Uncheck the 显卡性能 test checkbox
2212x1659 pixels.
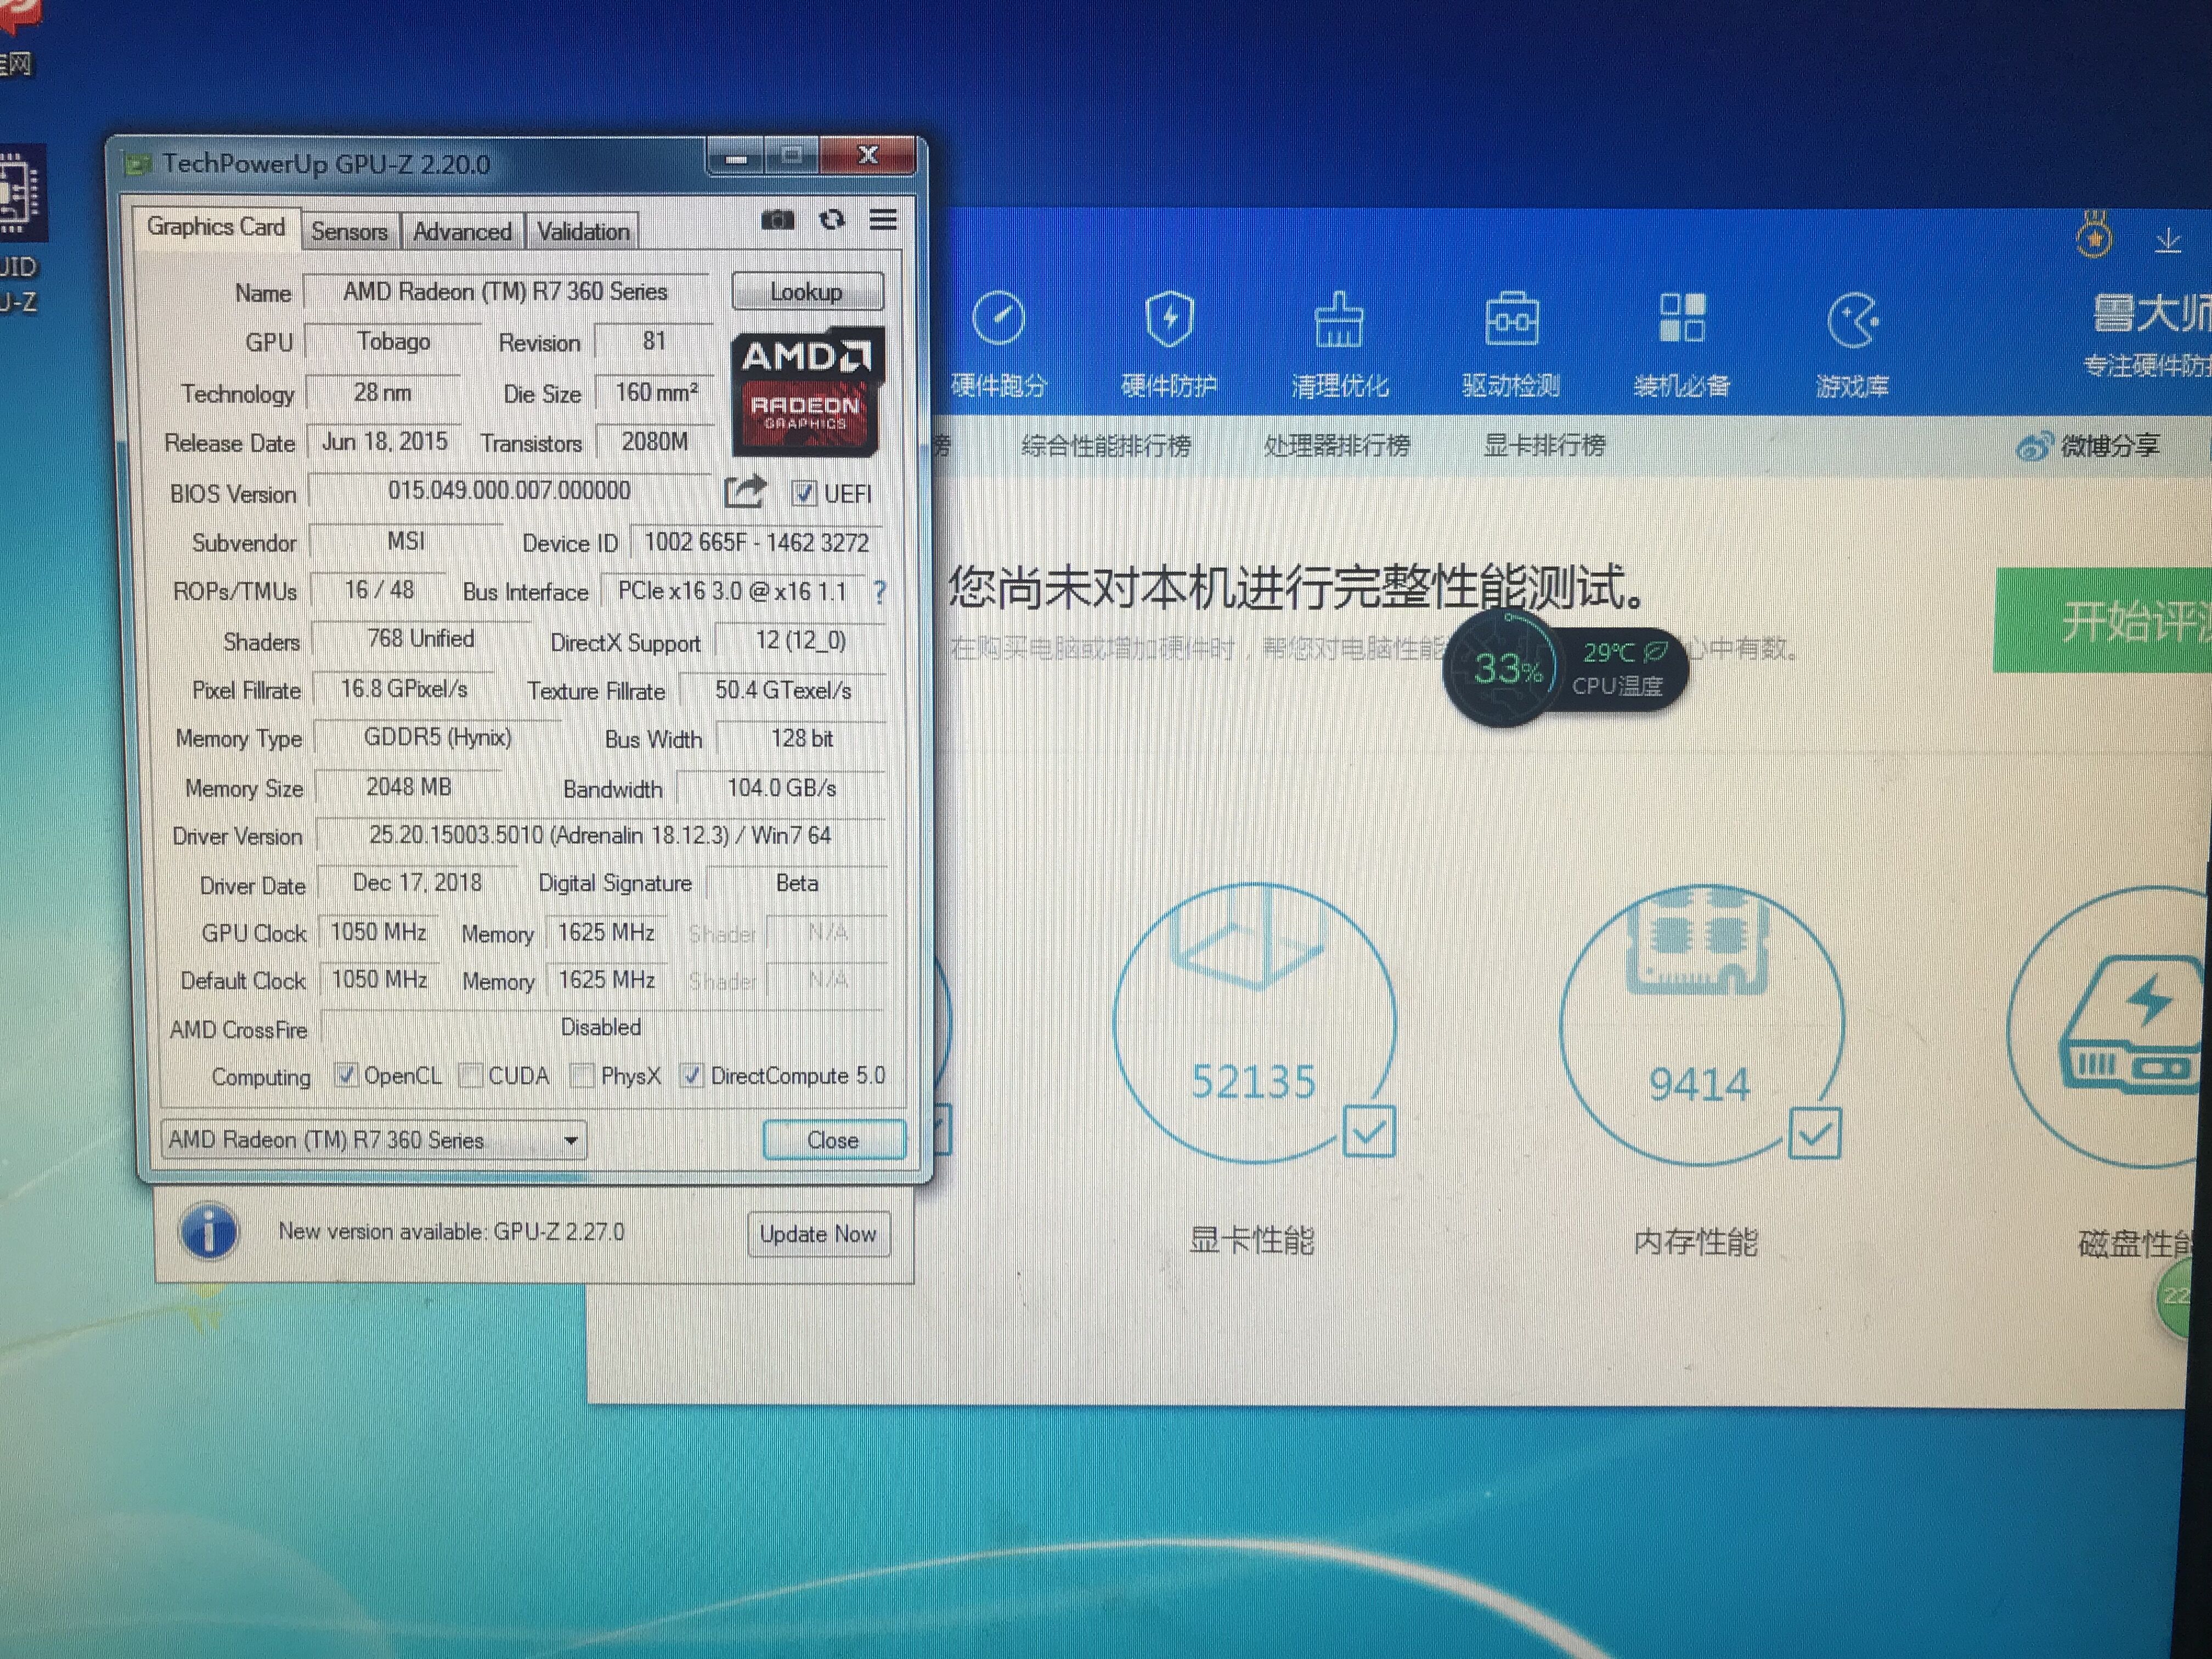[x=1369, y=1132]
